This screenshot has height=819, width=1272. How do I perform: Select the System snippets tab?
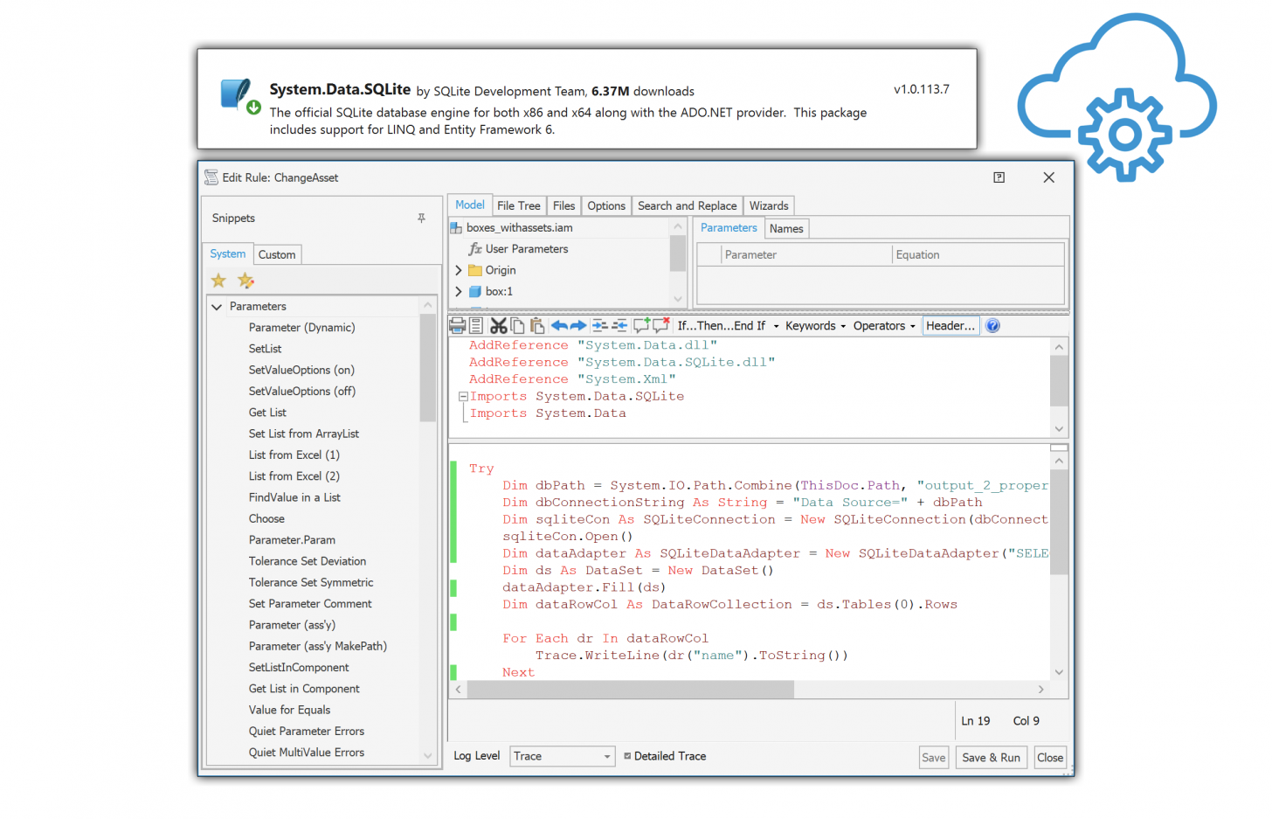[228, 253]
